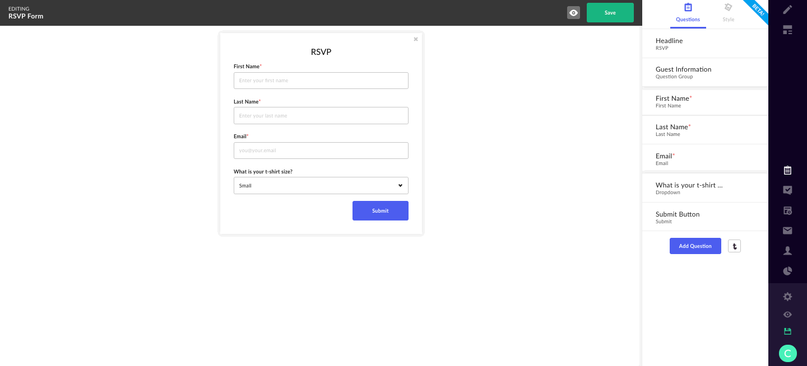Focus the Last Name input field
This screenshot has height=366, width=807.
(x=321, y=116)
